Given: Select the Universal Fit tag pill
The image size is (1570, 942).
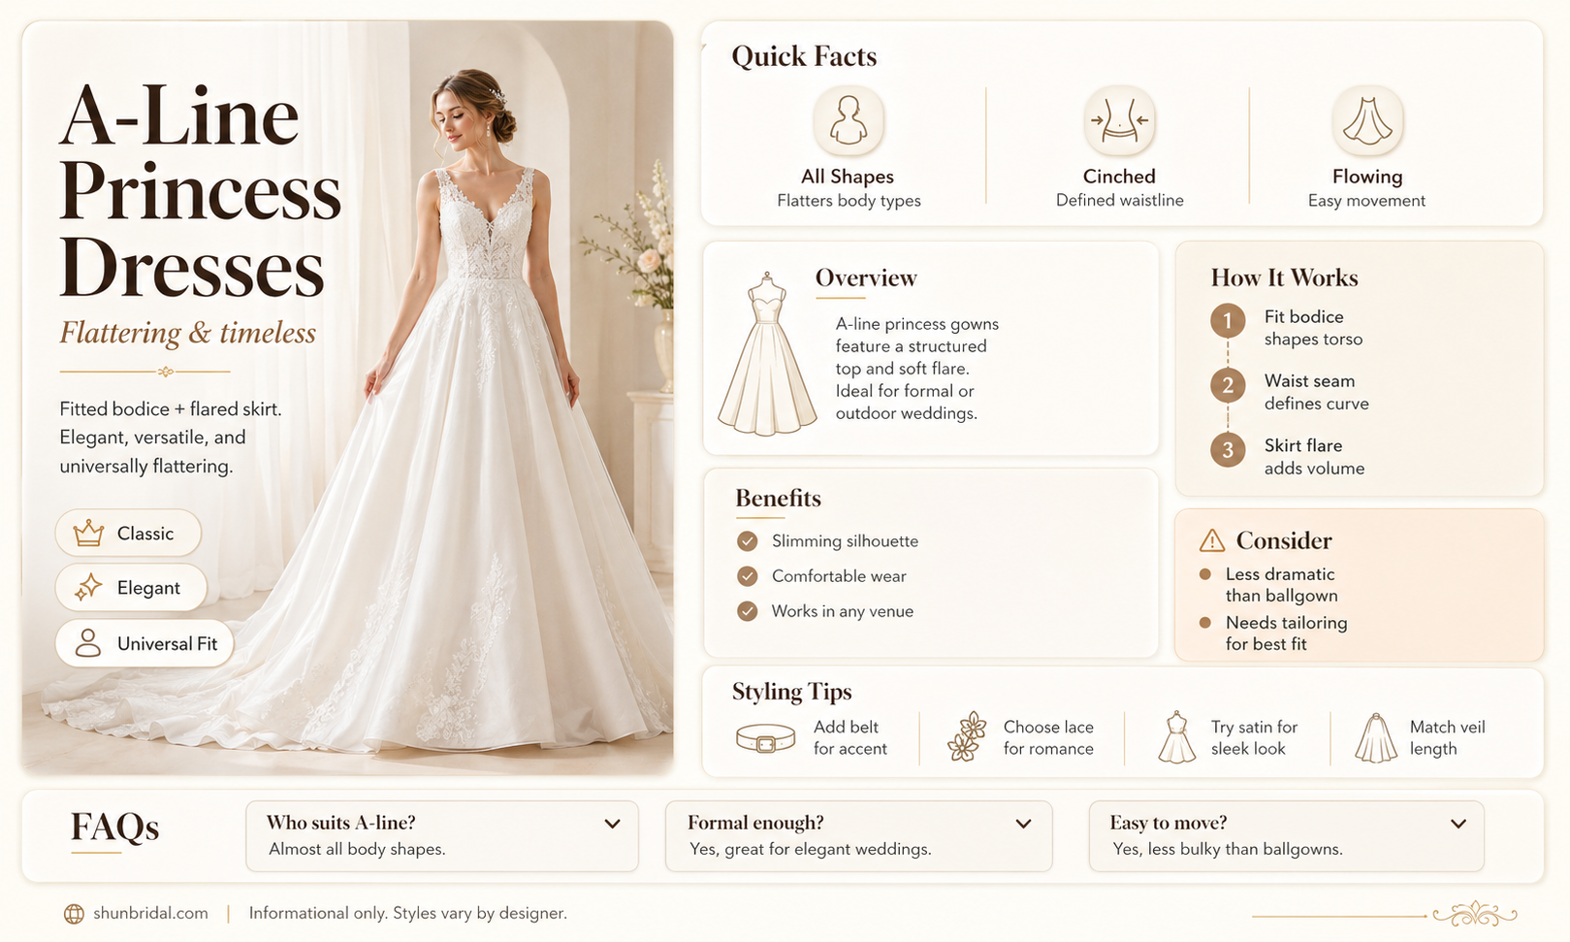Looking at the screenshot, I should [x=144, y=643].
